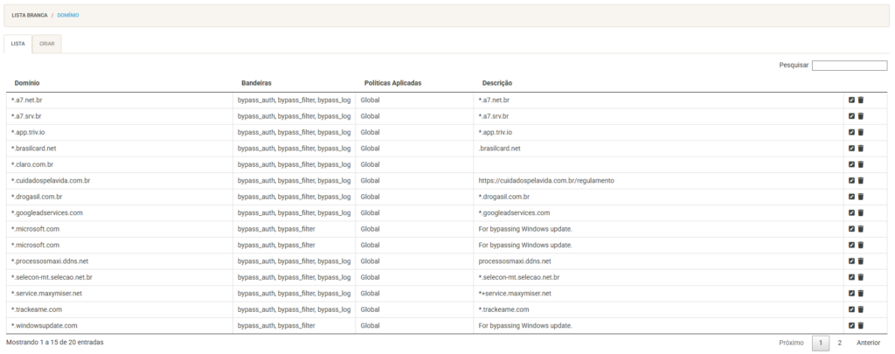Click the .brasilcard.net description cell
Viewport: 895px width, 354px height.
coord(499,148)
